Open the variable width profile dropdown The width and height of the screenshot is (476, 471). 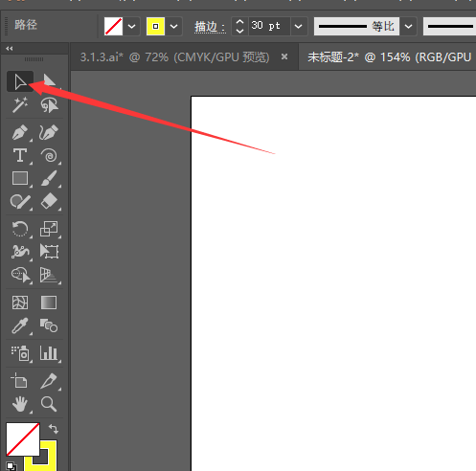408,26
